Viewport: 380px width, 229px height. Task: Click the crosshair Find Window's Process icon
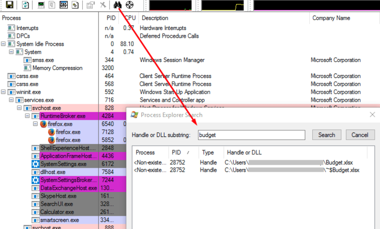129,4
